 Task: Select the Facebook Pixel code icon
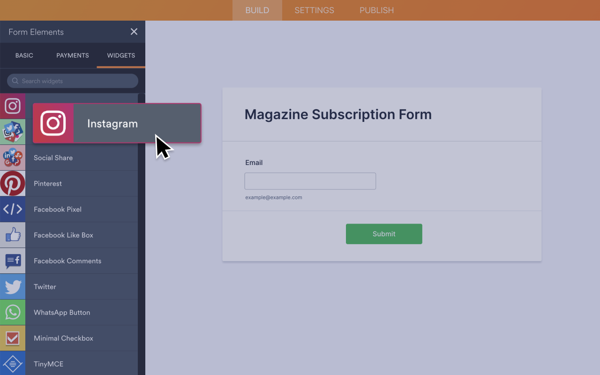[x=13, y=209]
